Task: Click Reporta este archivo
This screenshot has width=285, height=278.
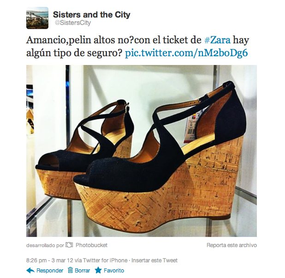Action: point(232,245)
